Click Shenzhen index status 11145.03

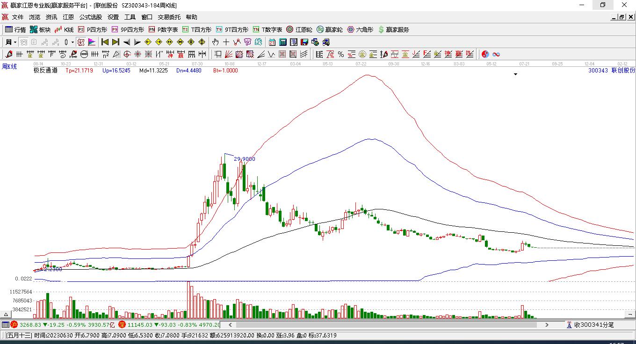point(140,324)
